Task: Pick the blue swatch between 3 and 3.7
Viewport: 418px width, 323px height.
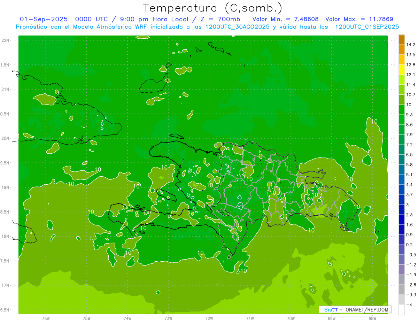Action: pos(402,200)
